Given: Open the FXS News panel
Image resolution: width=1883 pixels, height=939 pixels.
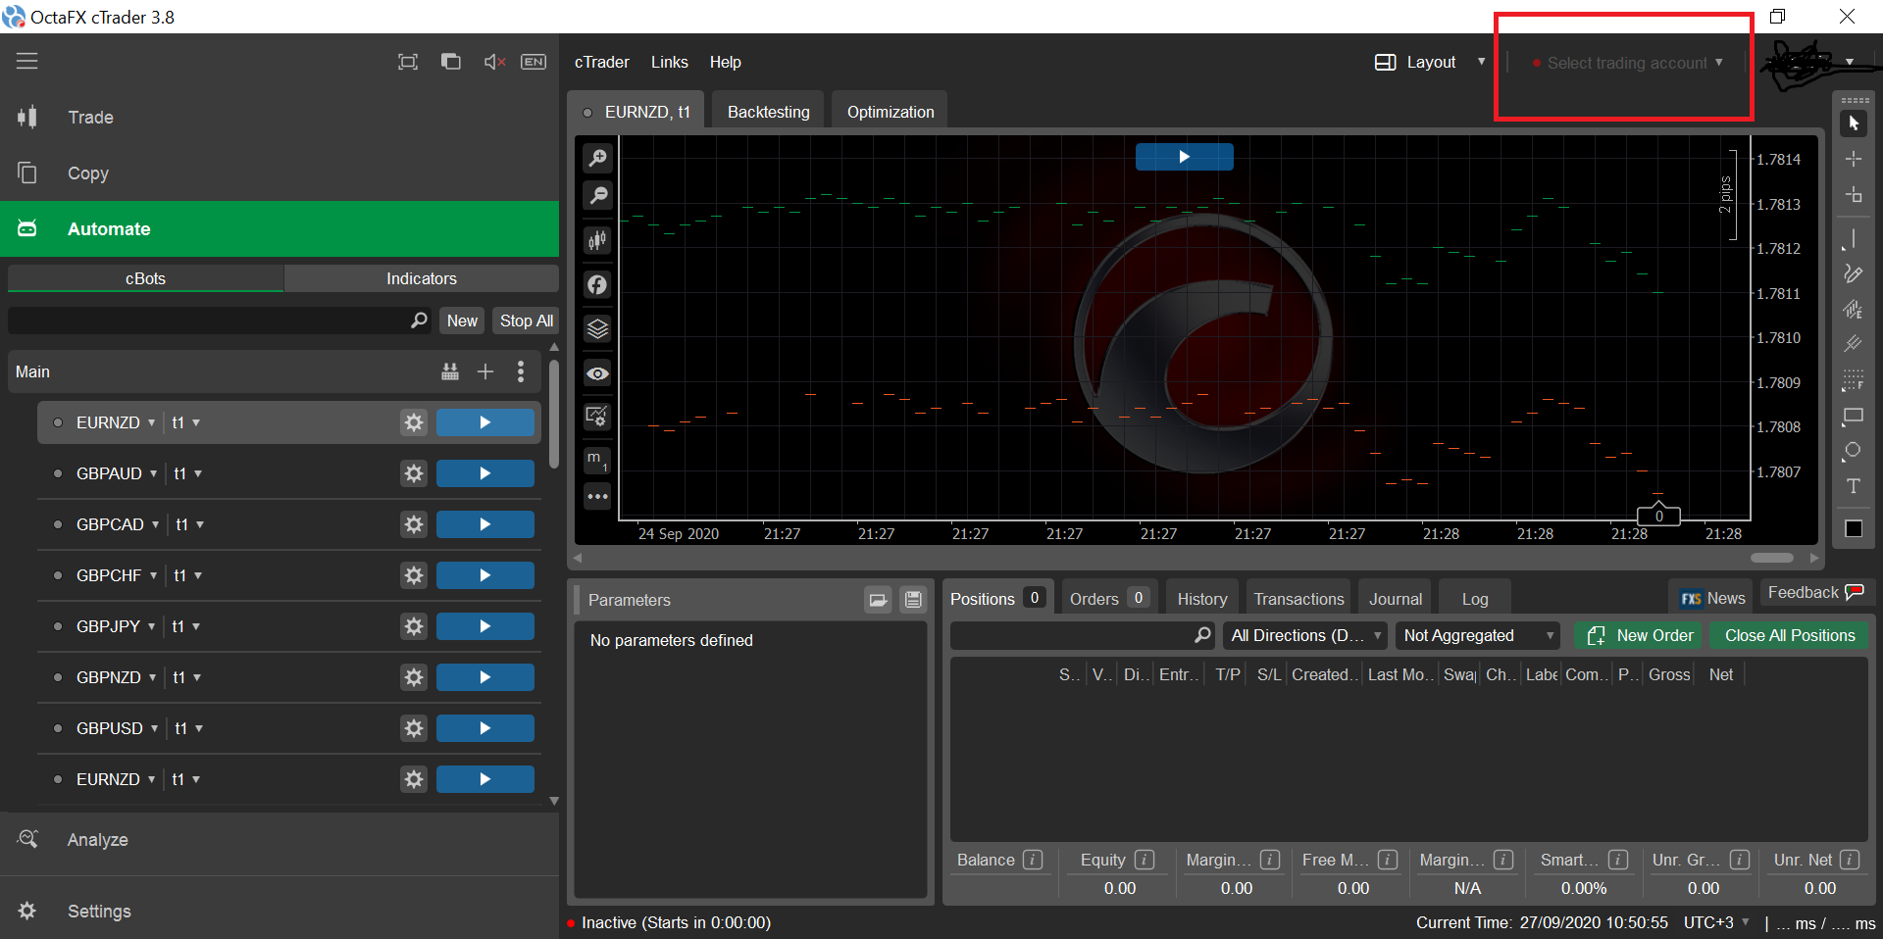Looking at the screenshot, I should click(x=1712, y=598).
